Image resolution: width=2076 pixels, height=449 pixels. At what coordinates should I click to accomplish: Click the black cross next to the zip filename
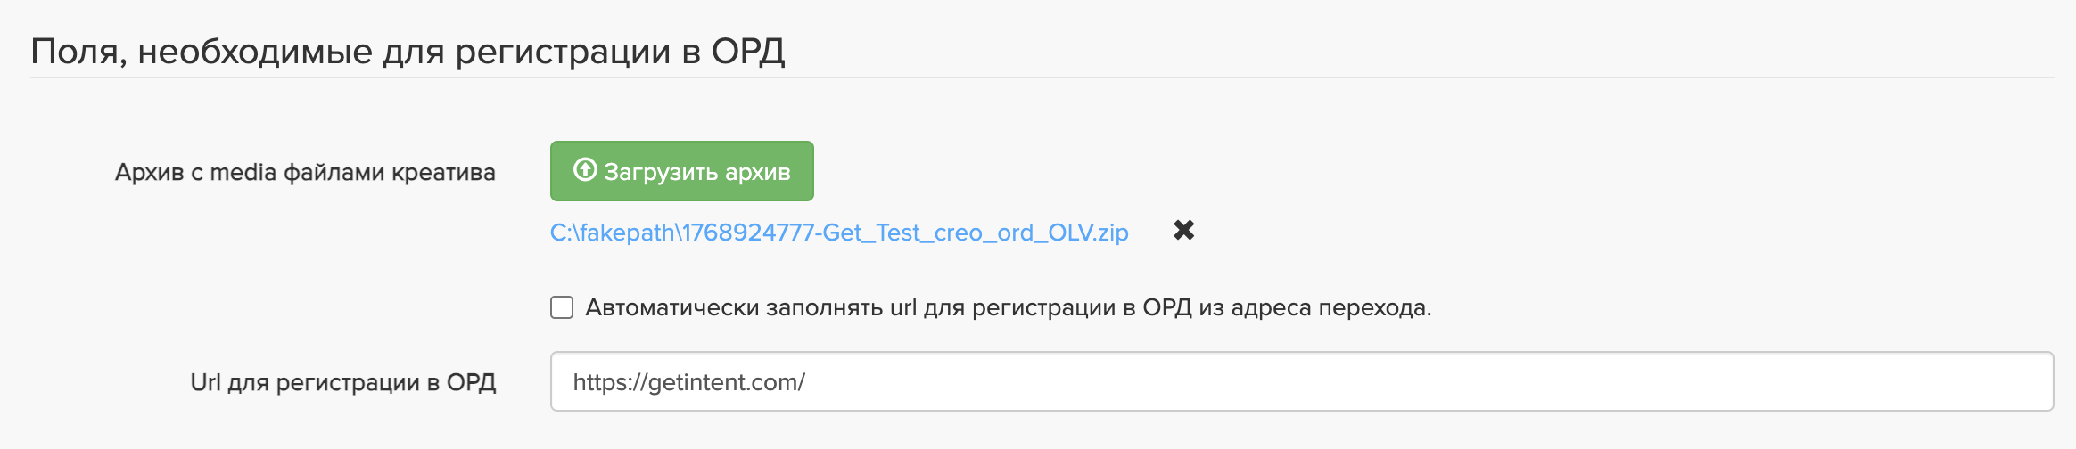click(x=1183, y=231)
